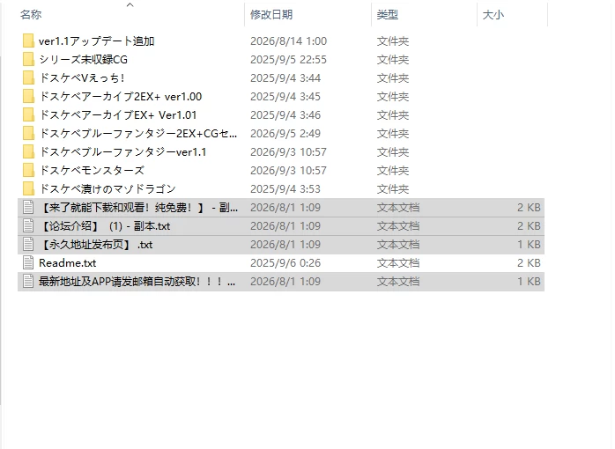The width and height of the screenshot is (615, 449).
Task: Click the sort arrow above 名称 column
Action: (130, 4)
